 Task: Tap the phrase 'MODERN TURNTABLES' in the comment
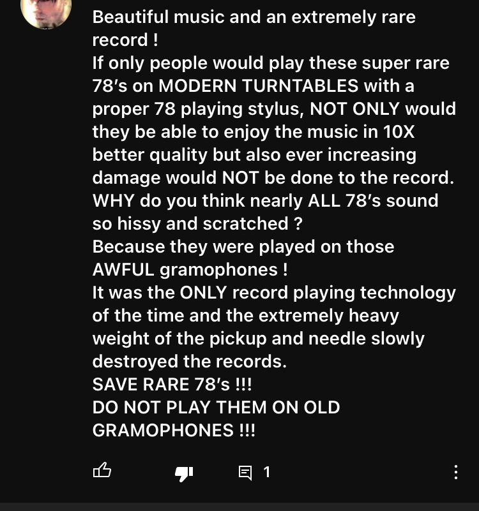point(259,86)
